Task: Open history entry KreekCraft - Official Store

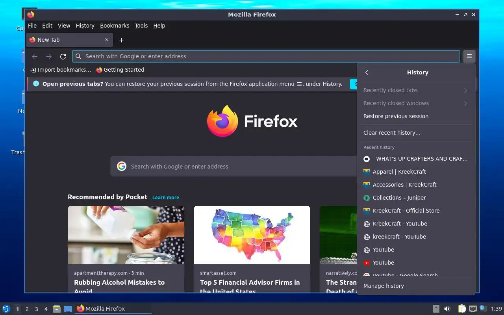Action: 416,211
